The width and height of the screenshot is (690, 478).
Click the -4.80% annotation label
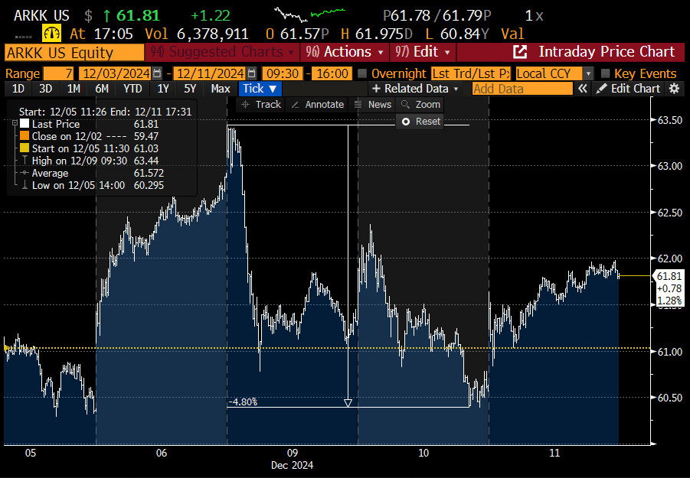pos(243,402)
